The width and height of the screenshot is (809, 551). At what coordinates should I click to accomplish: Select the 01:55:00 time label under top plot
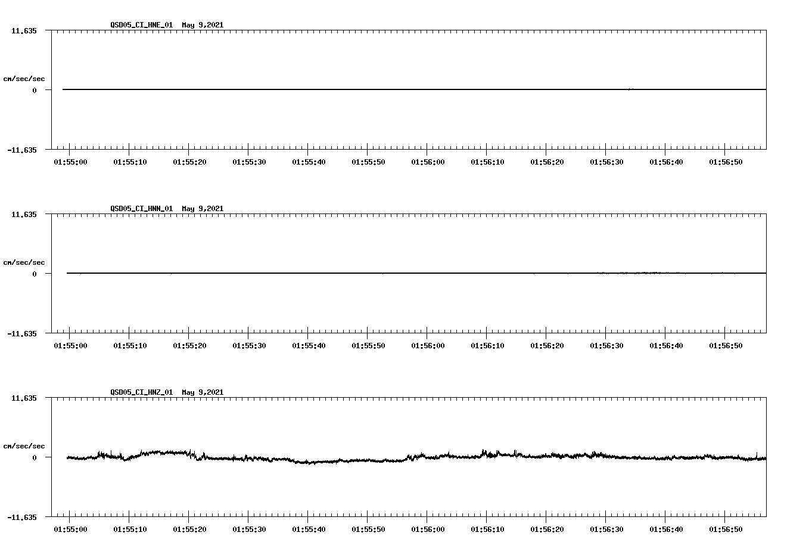(x=71, y=161)
